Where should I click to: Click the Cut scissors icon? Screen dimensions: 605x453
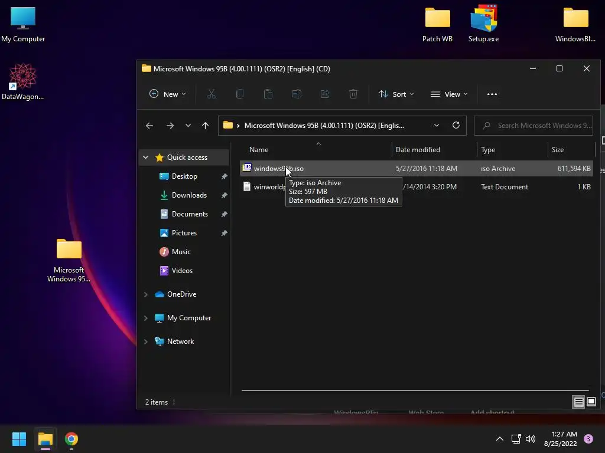[212, 94]
